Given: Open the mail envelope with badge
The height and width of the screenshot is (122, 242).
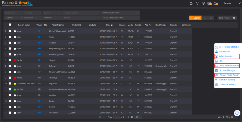Looking at the screenshot, I should coord(209,3).
